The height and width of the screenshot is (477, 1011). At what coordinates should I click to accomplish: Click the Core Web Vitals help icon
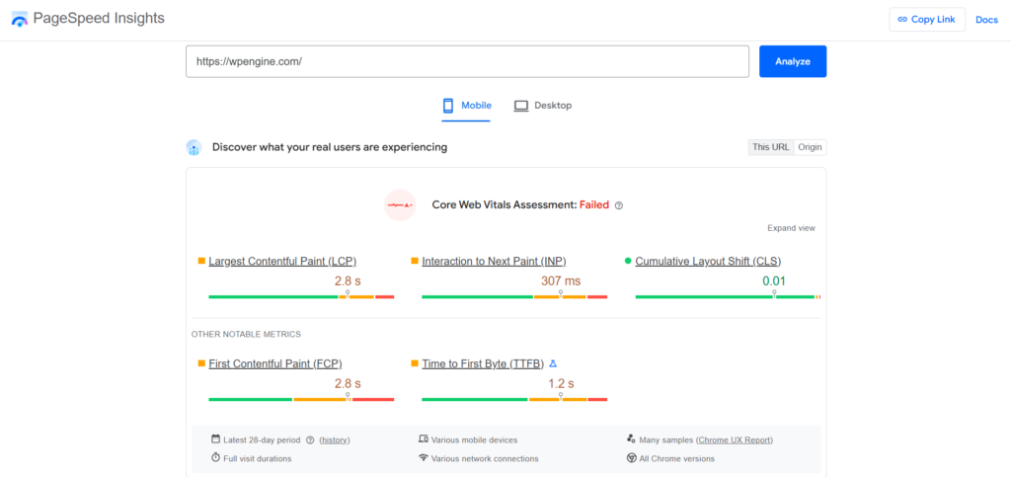tap(619, 205)
